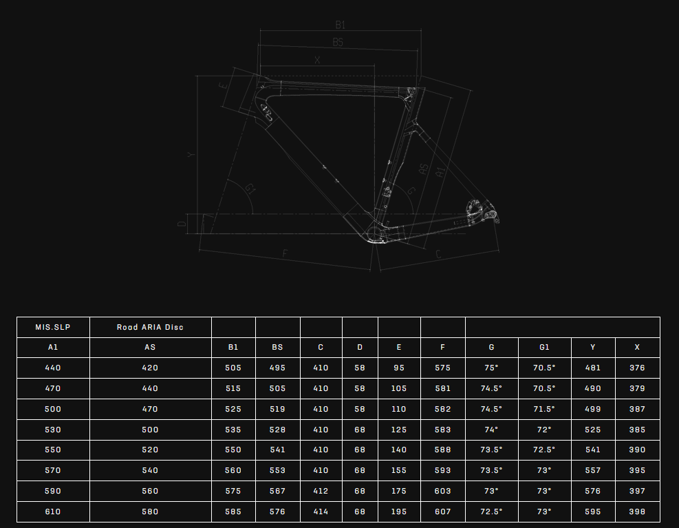Image resolution: width=679 pixels, height=528 pixels.
Task: Click the X column header in table
Action: 637,348
